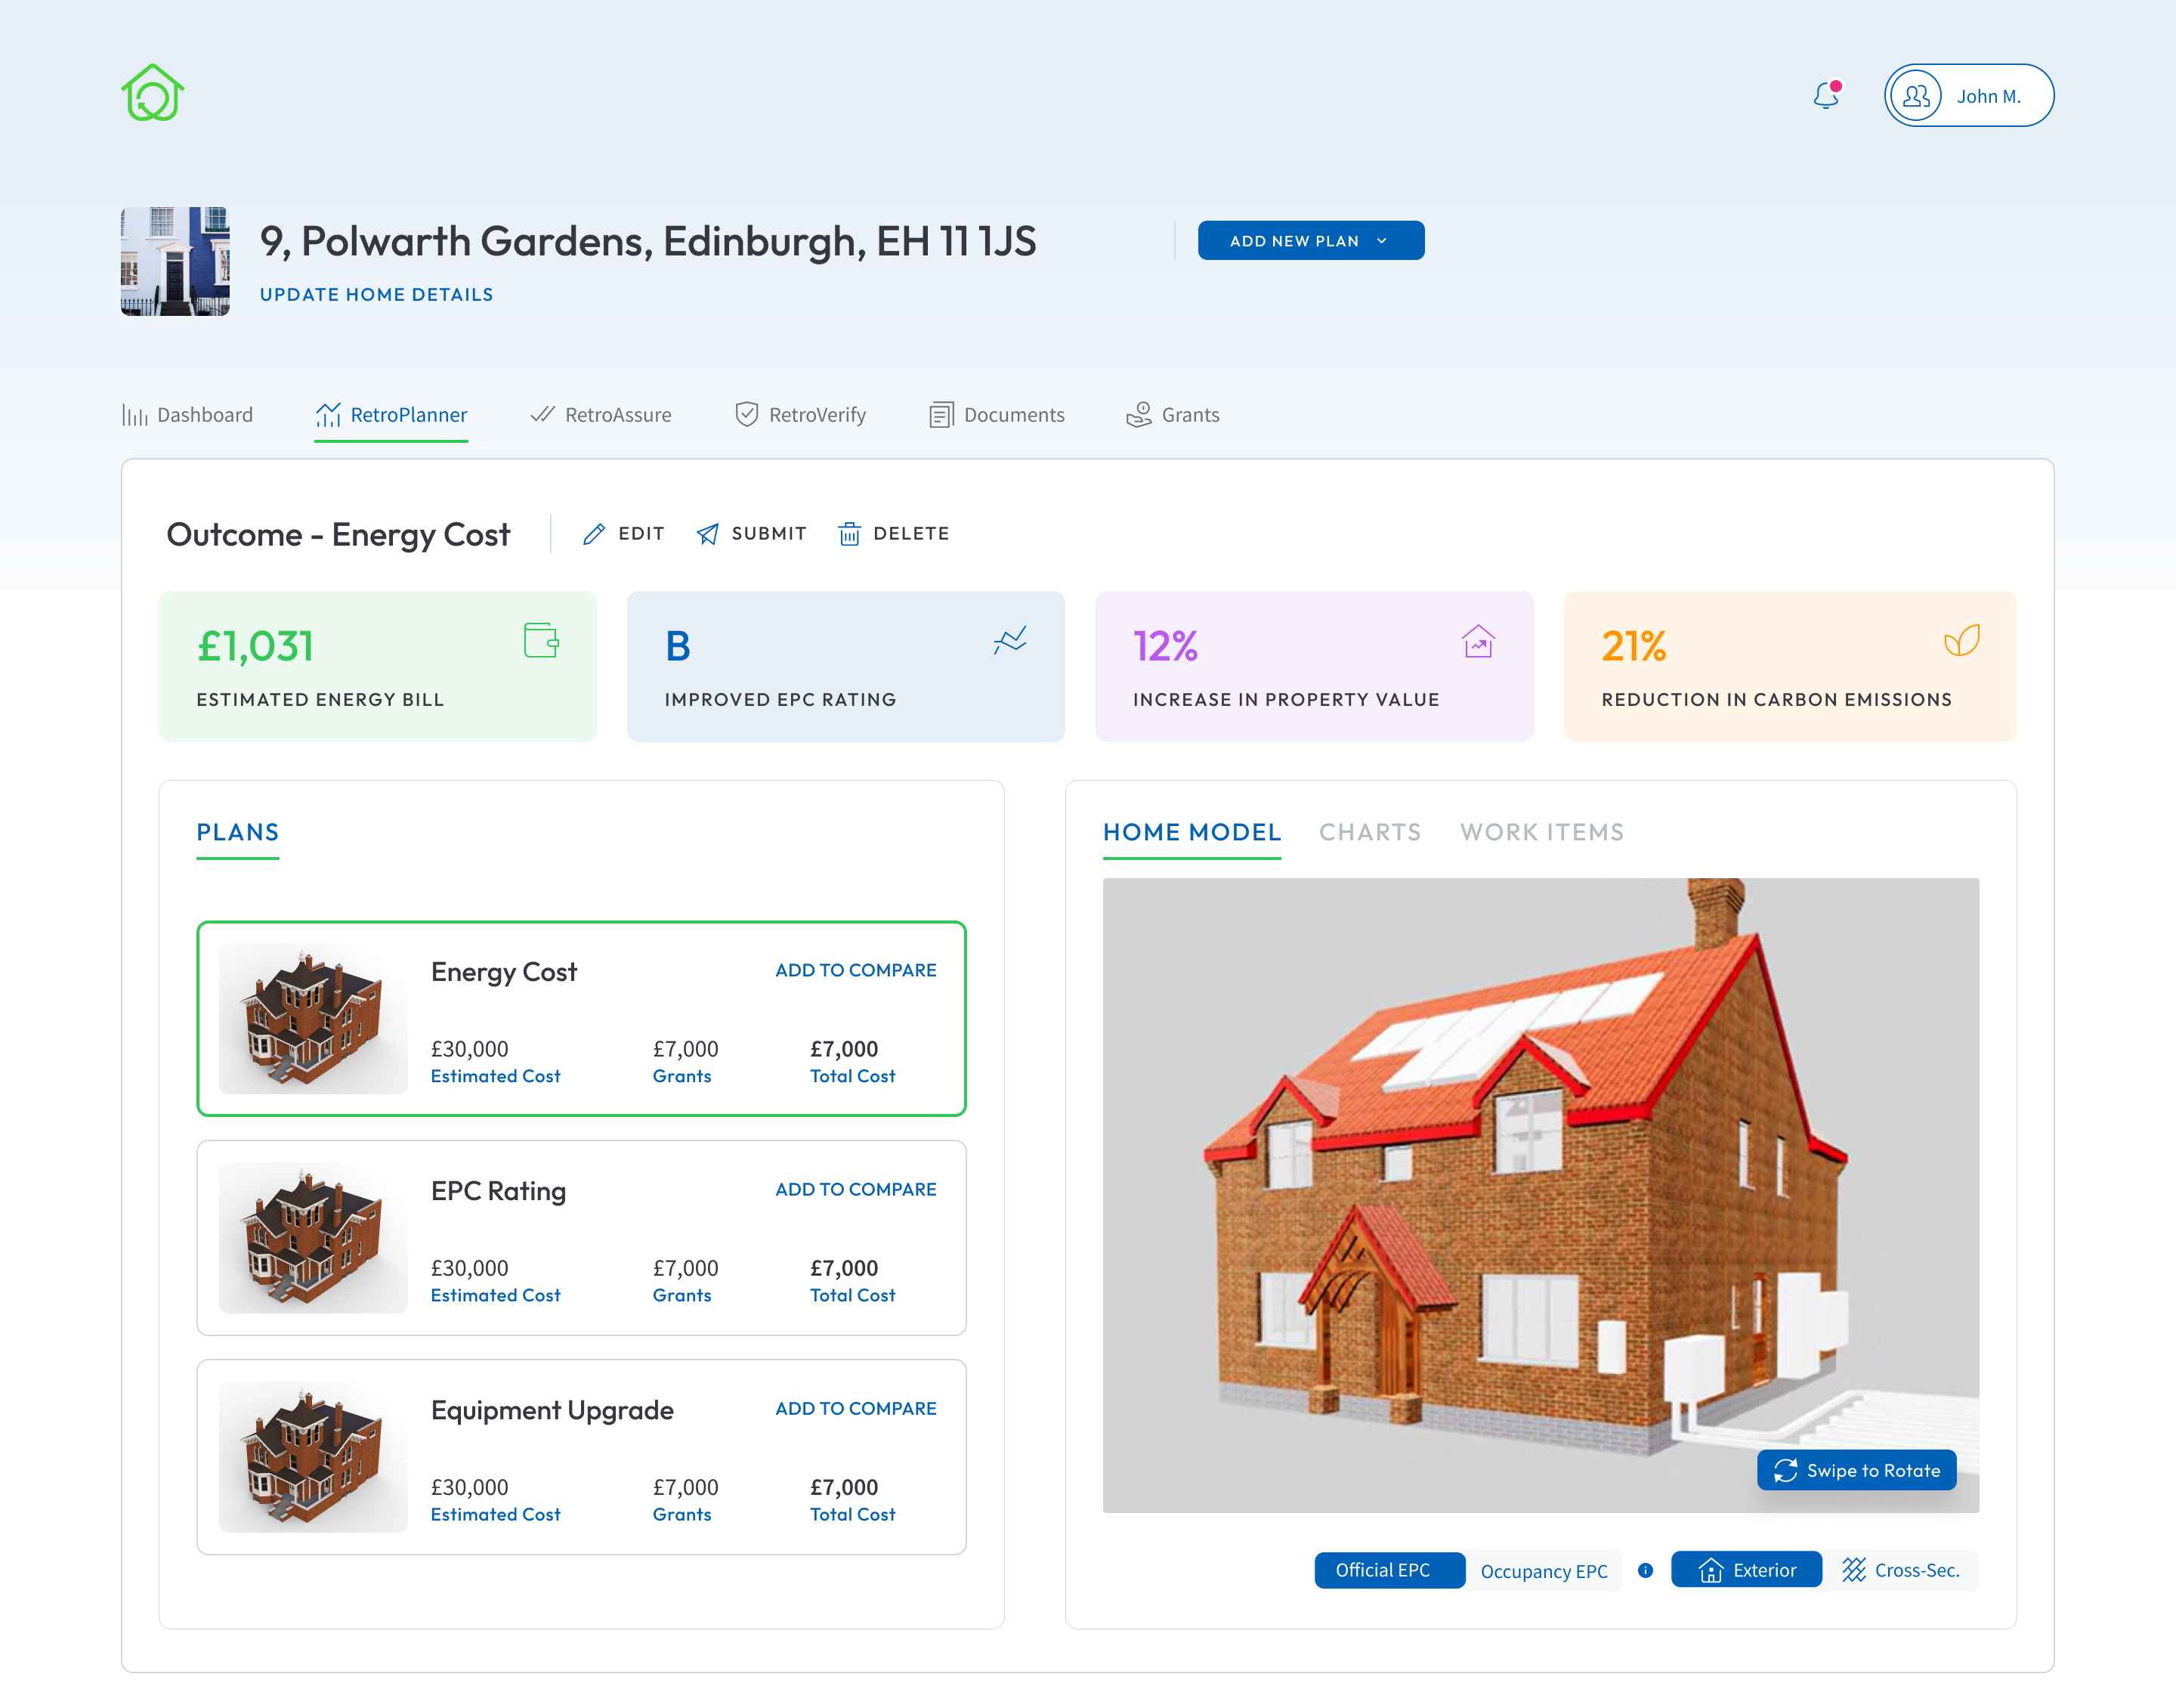The height and width of the screenshot is (1708, 2176).
Task: Click the Energy Cost plan house thumbnail
Action: tap(313, 1018)
